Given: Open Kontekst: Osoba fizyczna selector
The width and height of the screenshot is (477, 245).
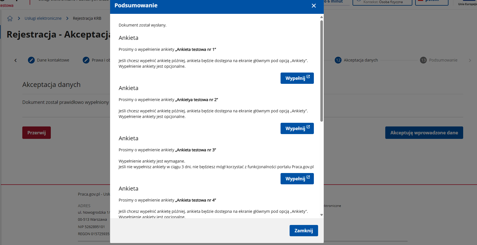Looking at the screenshot, I should [x=382, y=2].
